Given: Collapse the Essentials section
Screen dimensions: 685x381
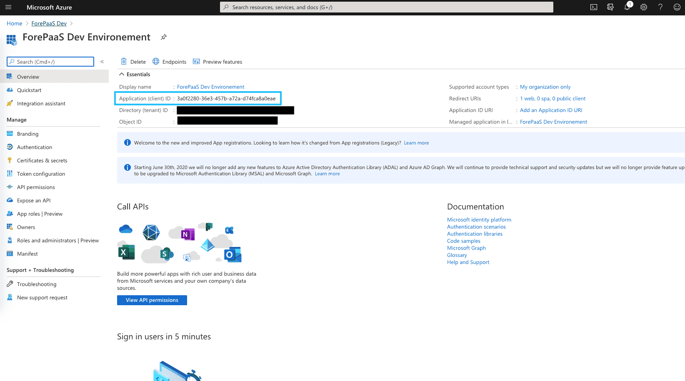Looking at the screenshot, I should click(x=135, y=74).
